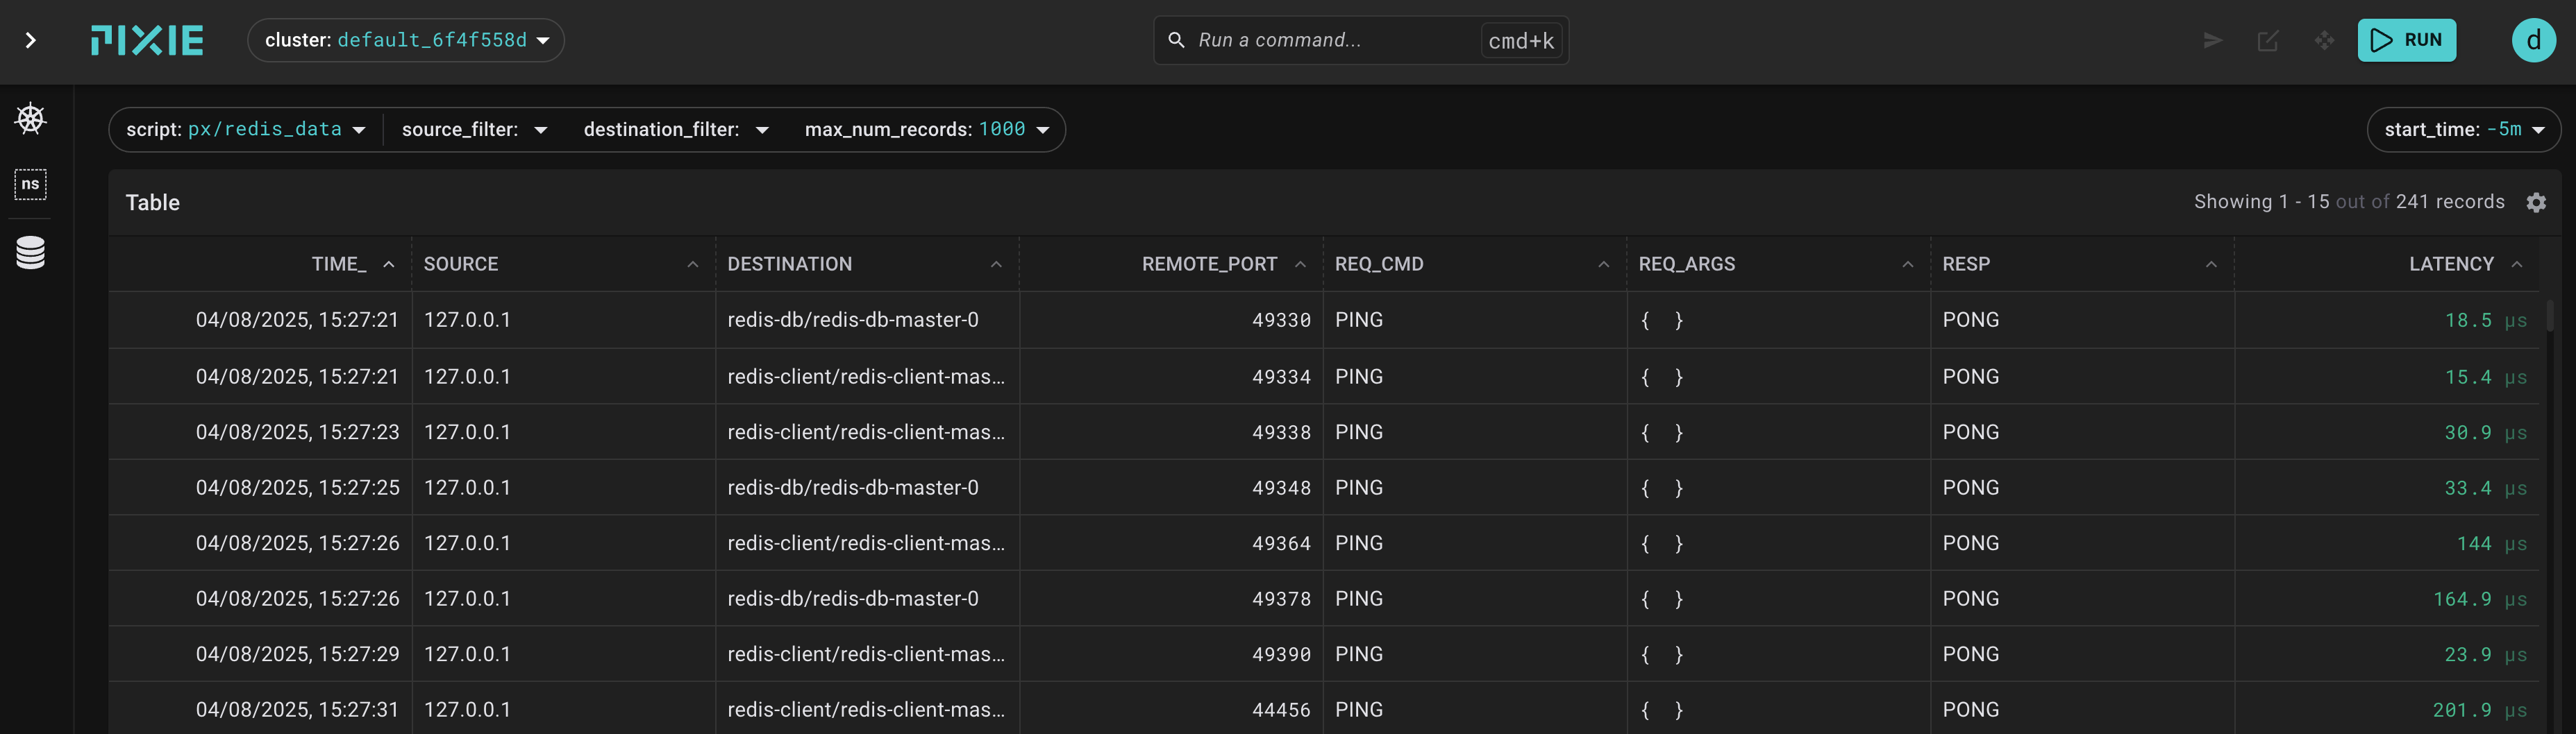Click the search magnifier icon
Viewport: 2576px width, 734px height.
point(1177,40)
